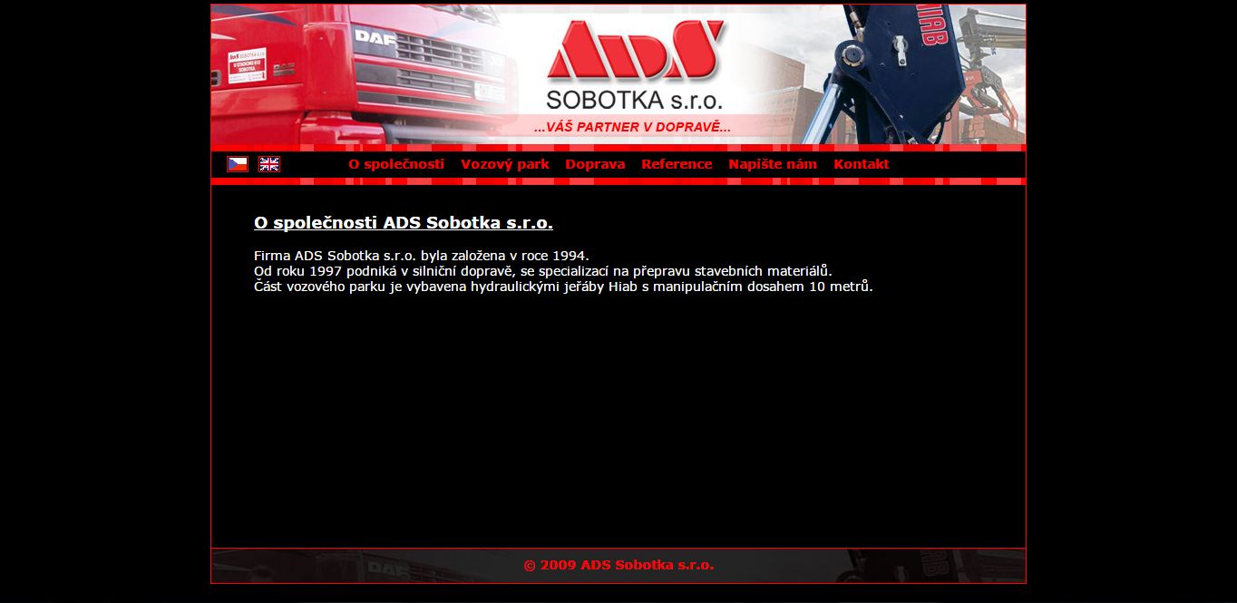Viewport: 1237px width, 603px height.
Task: Switch language with the Czech flag icon
Action: click(238, 164)
